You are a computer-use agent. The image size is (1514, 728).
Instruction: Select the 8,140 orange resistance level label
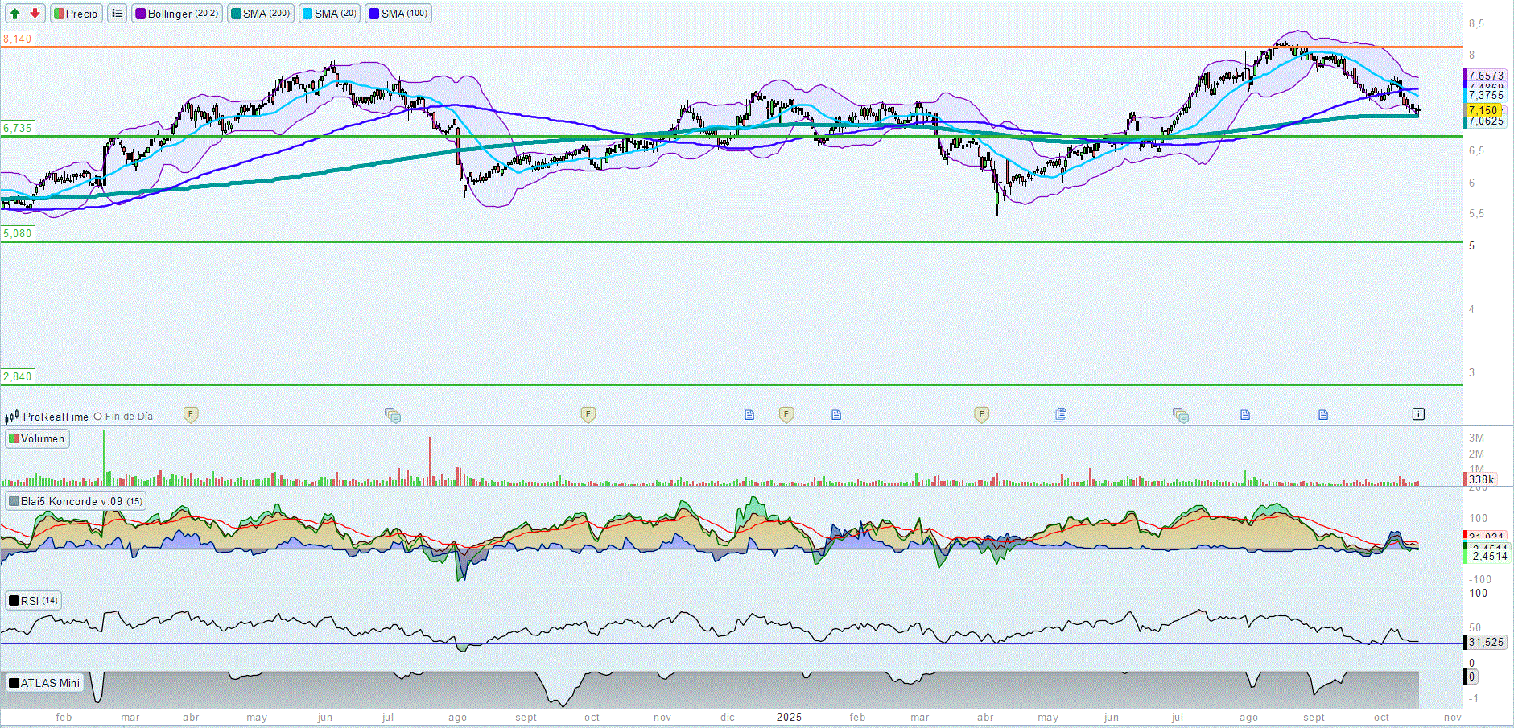point(18,39)
